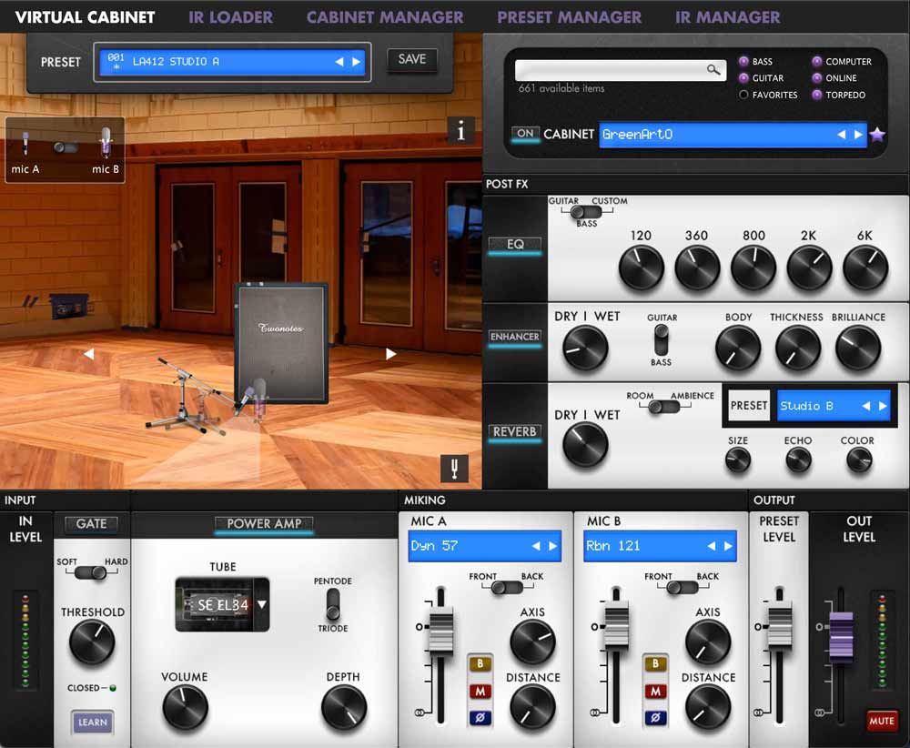This screenshot has height=748, width=910.
Task: Toggle the TORPEDO source filter
Action: tap(816, 95)
